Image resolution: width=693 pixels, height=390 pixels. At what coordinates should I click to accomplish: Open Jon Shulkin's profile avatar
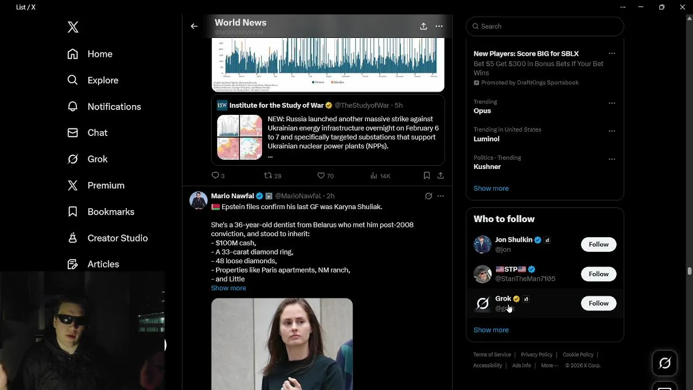[x=482, y=244]
